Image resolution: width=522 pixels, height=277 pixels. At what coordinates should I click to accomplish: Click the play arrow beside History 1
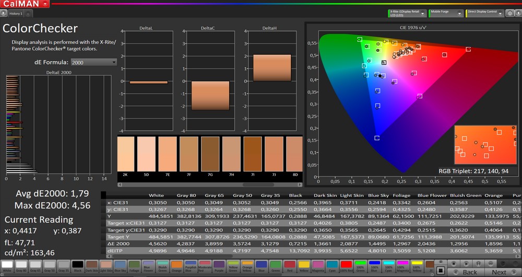pos(4,14)
